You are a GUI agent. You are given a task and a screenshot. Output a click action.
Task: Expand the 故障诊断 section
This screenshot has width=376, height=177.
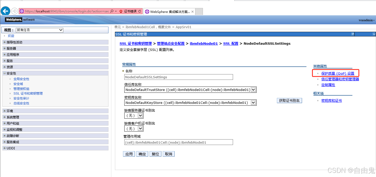[x=4, y=136]
